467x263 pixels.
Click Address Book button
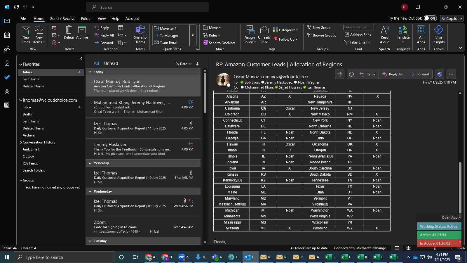point(358,35)
